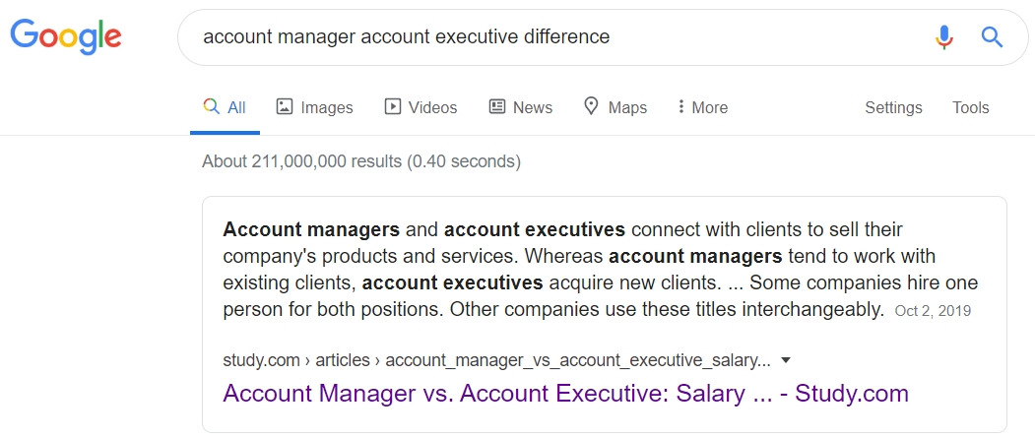Select the All results tab
Image resolution: width=1035 pixels, height=438 pixels.
click(226, 107)
